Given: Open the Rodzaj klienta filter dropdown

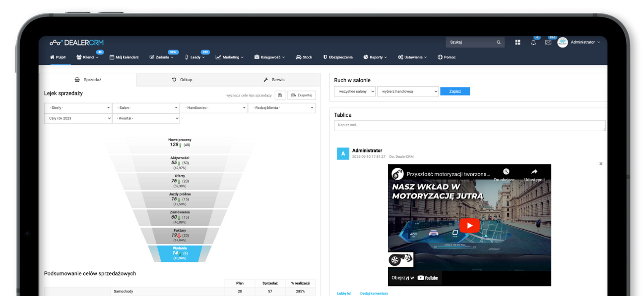Looking at the screenshot, I should 282,108.
